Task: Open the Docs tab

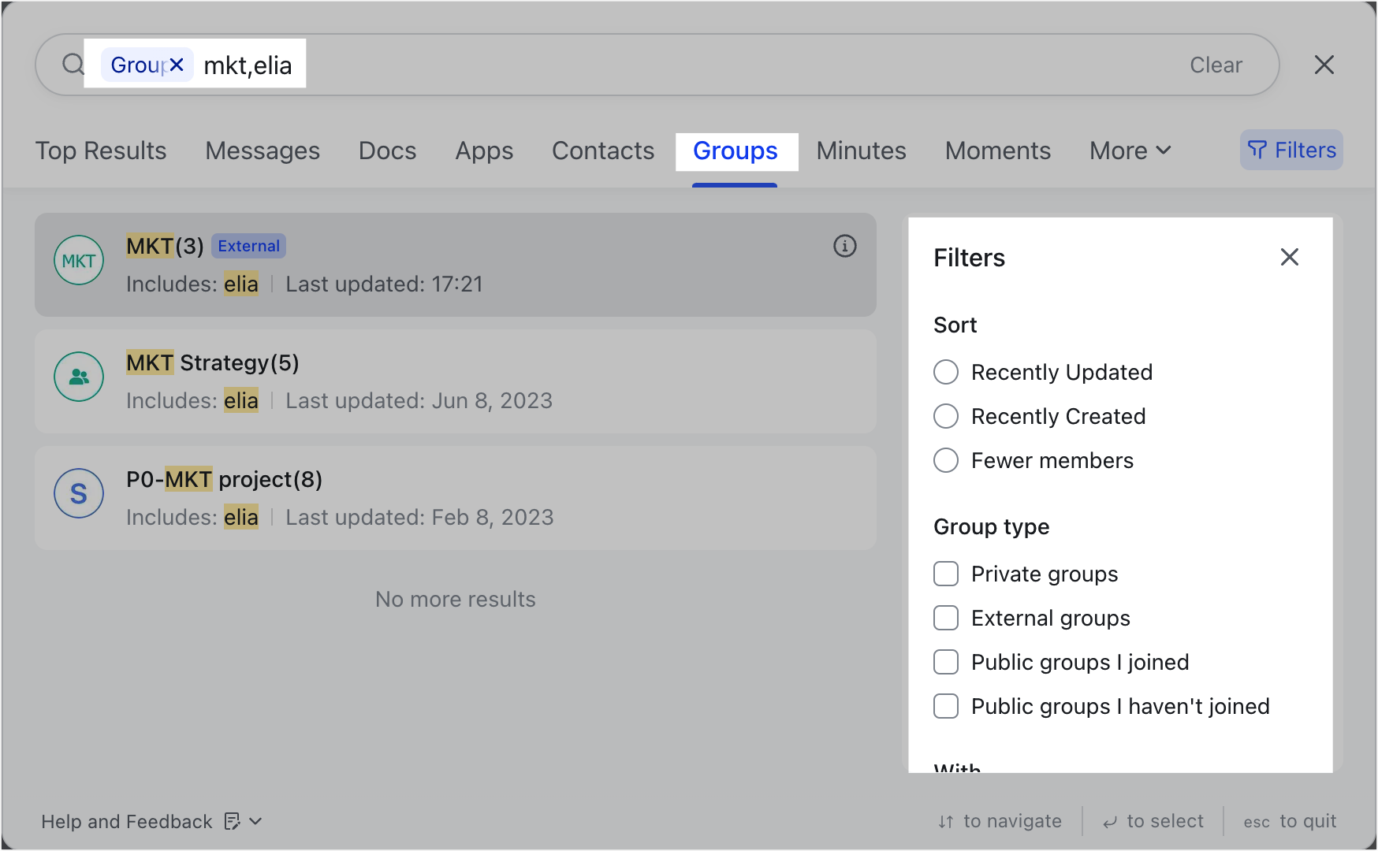Action: [x=387, y=151]
